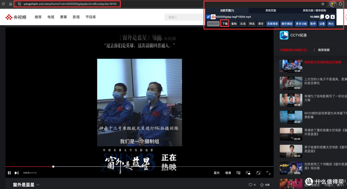Click 弹出 button
Screen dimensions: 347x189
(331, 24)
